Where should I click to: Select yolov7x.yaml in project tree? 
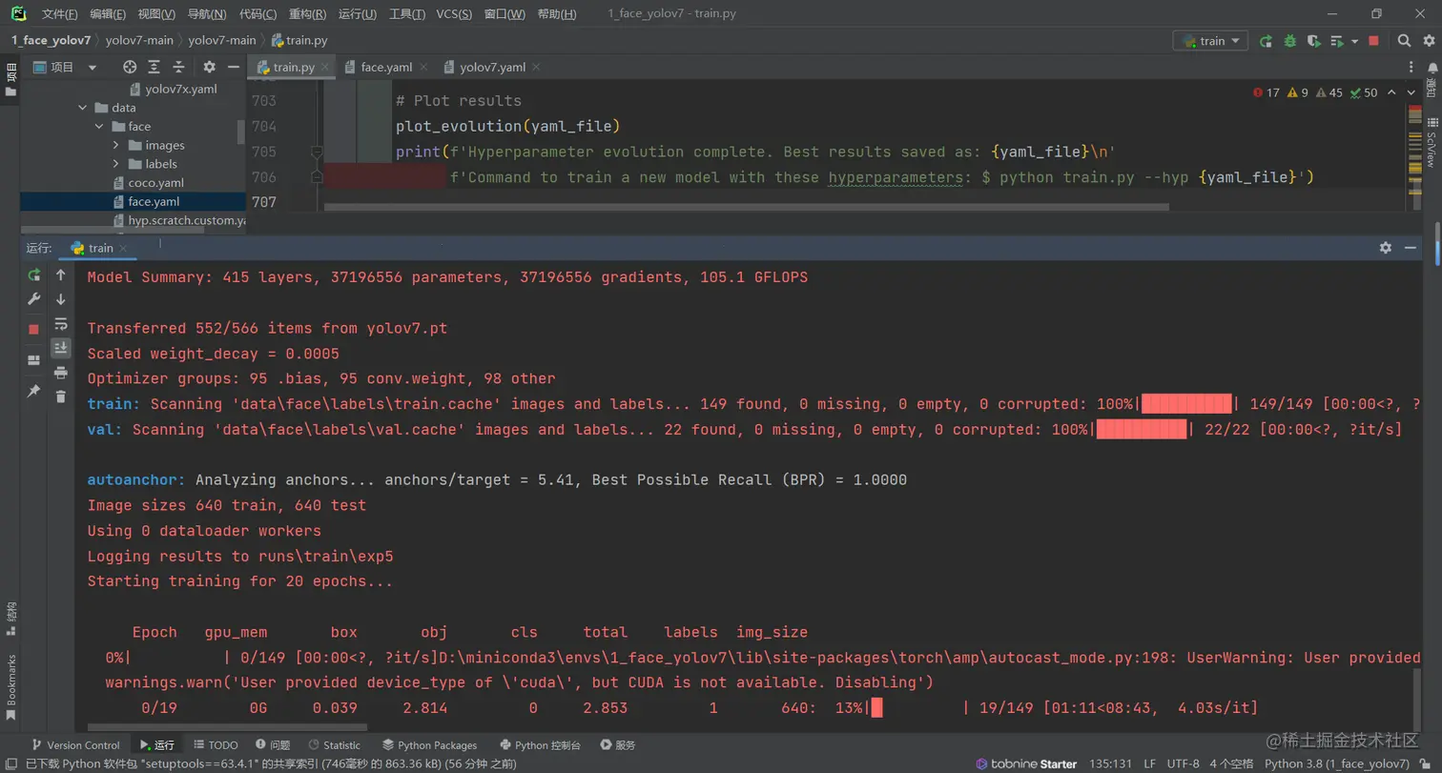click(181, 89)
